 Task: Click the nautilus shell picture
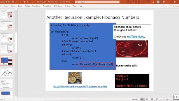tap(75, 78)
